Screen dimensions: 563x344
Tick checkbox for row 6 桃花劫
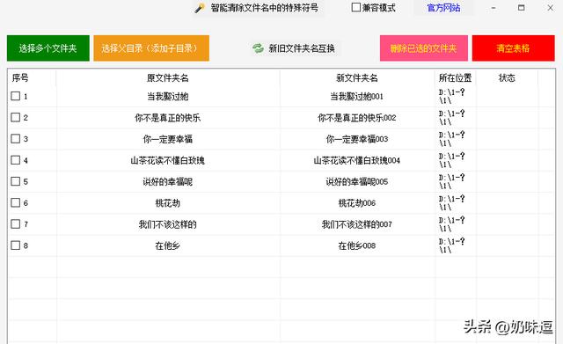coord(16,202)
